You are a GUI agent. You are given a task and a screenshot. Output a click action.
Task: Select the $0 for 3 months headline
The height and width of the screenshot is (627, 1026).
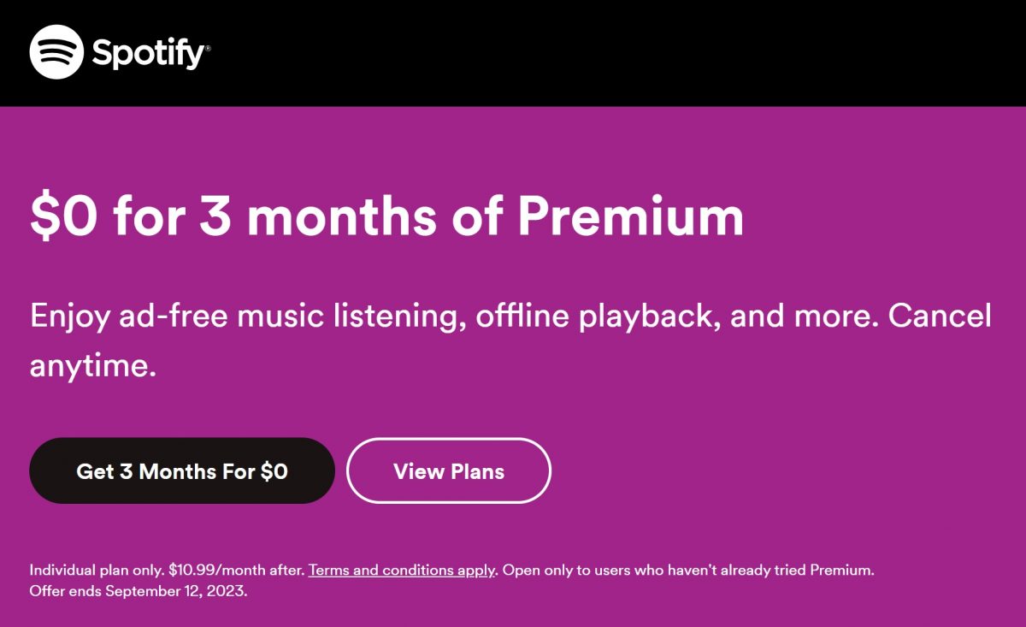(x=385, y=216)
